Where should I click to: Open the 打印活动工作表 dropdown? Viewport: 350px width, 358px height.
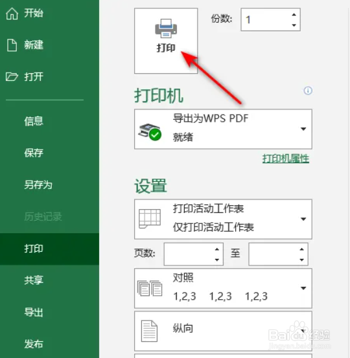point(223,219)
